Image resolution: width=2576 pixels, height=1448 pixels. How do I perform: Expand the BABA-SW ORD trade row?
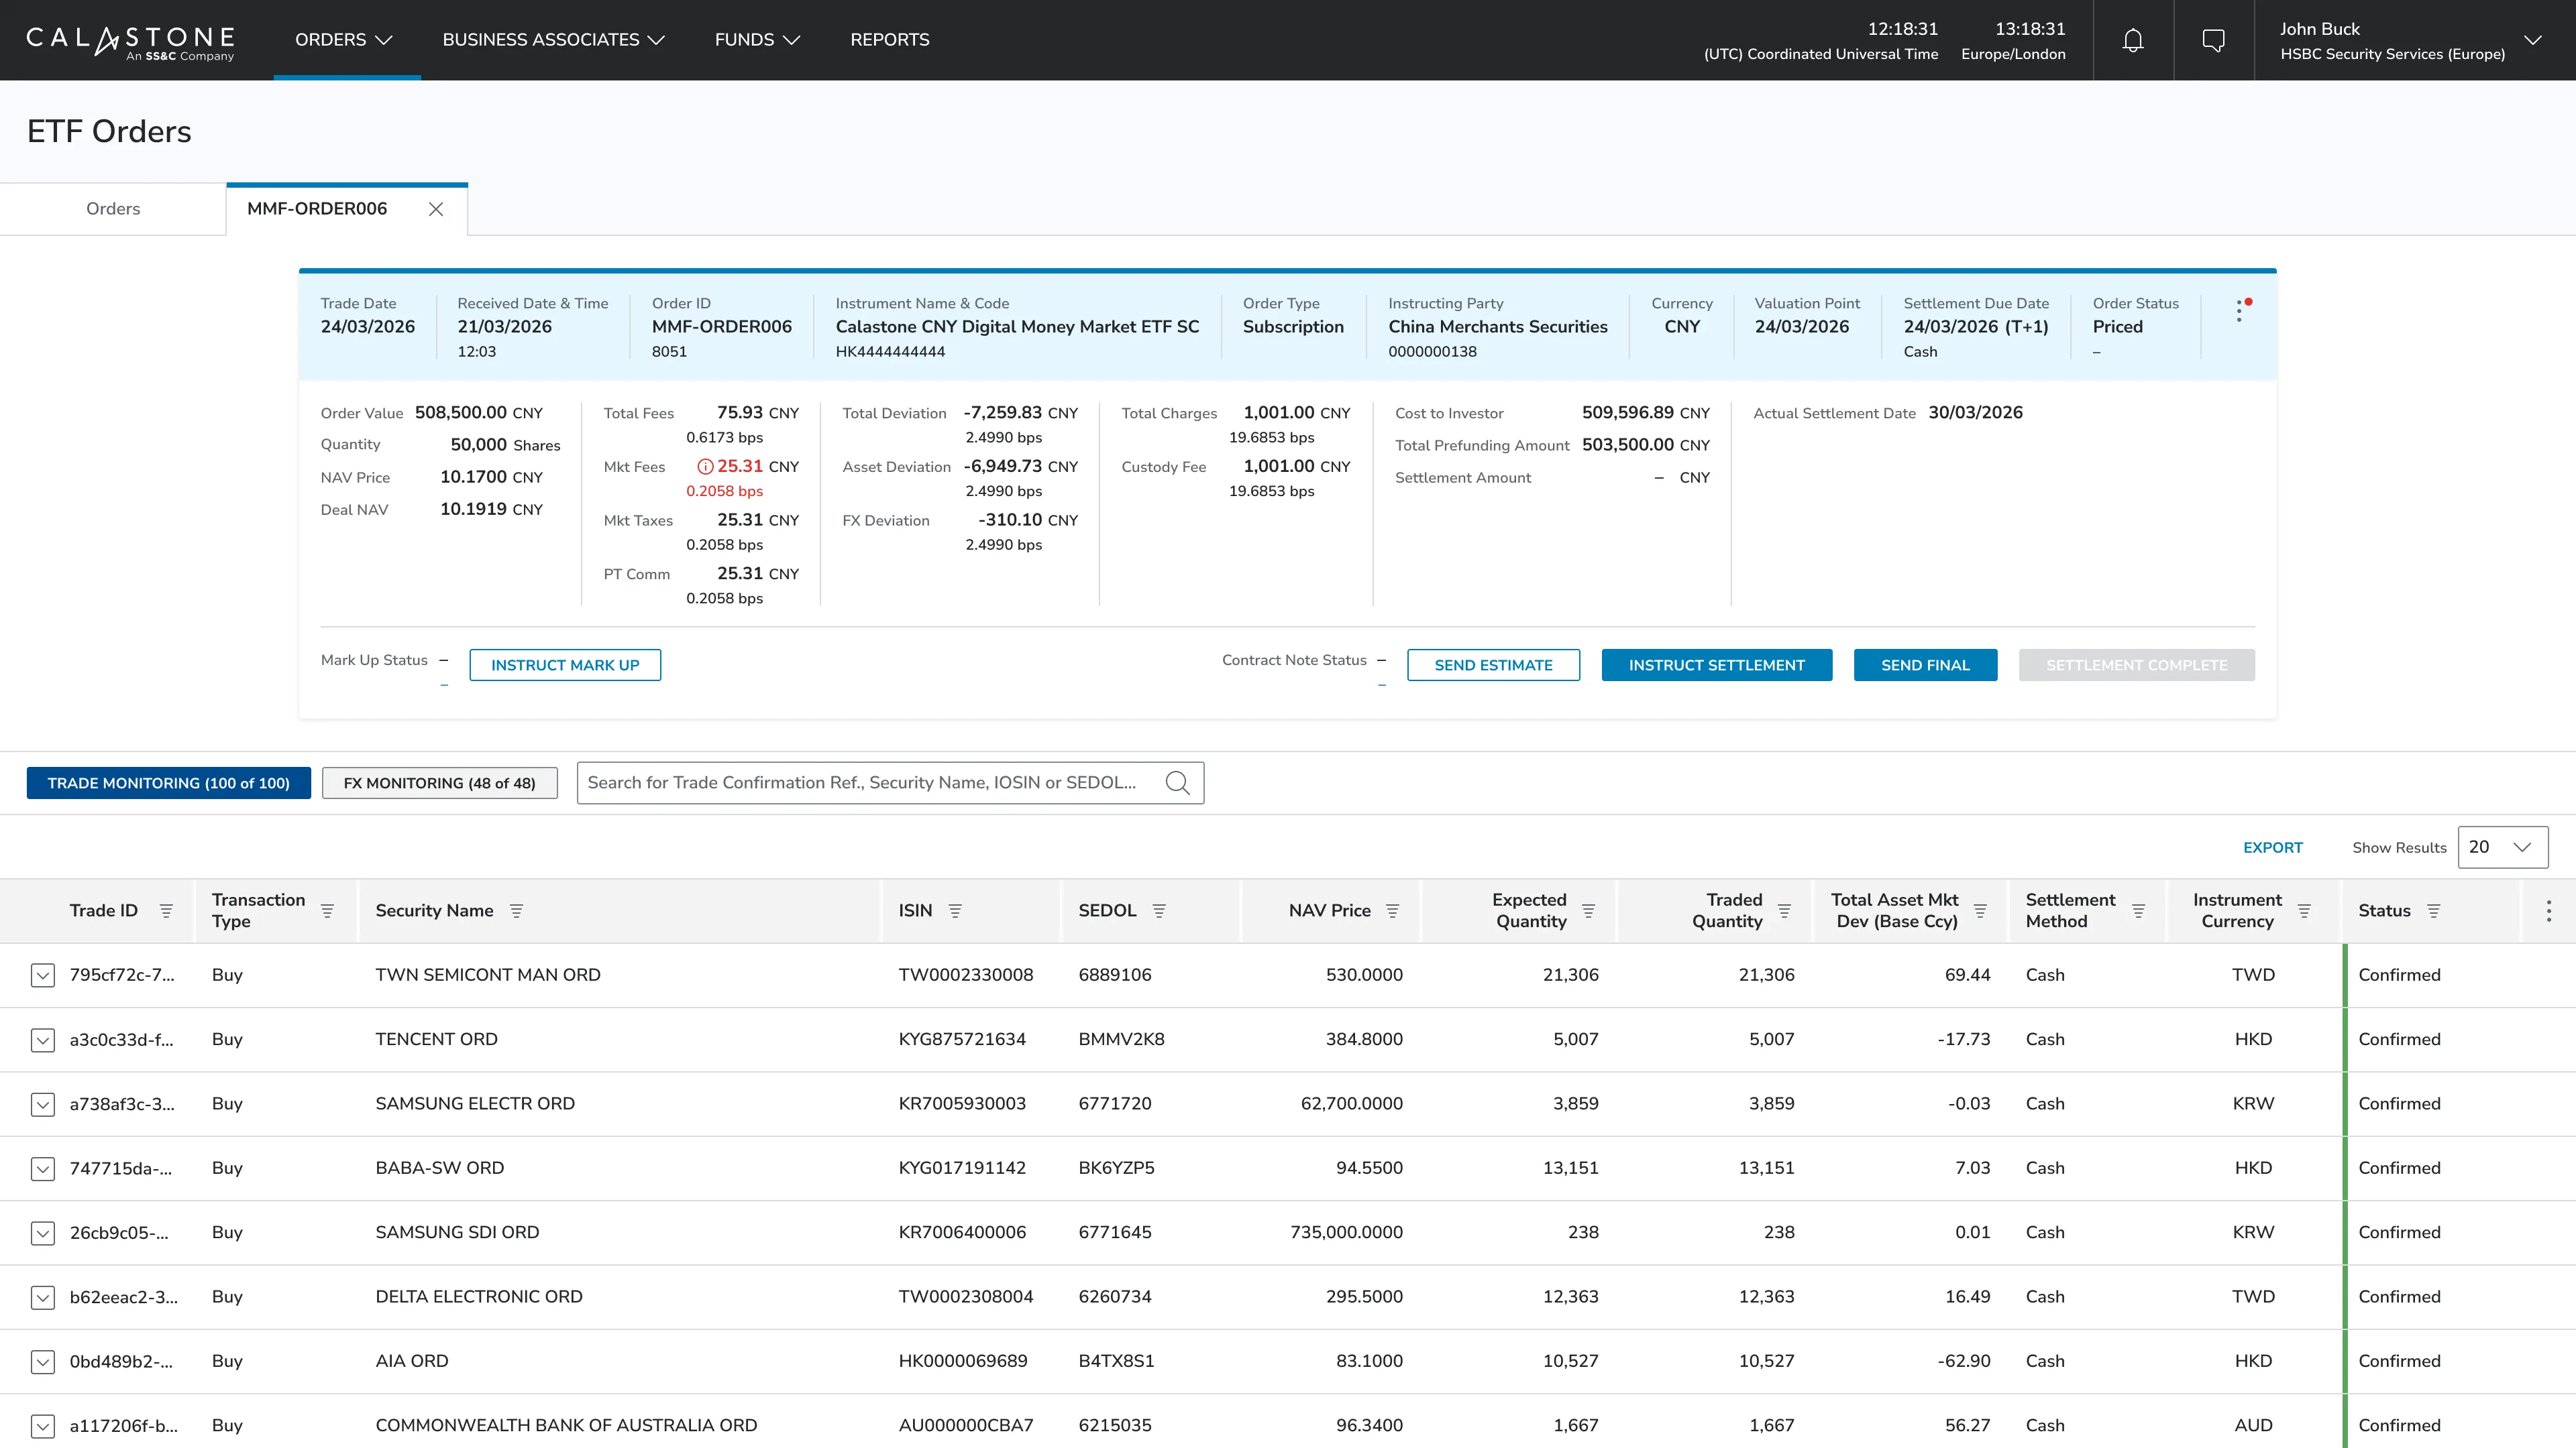(x=42, y=1168)
